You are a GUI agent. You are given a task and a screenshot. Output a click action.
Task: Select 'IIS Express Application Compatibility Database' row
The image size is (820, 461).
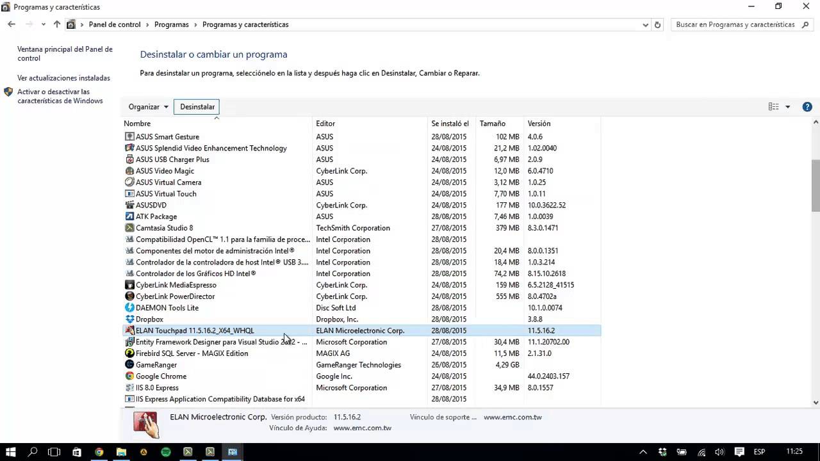click(x=362, y=399)
